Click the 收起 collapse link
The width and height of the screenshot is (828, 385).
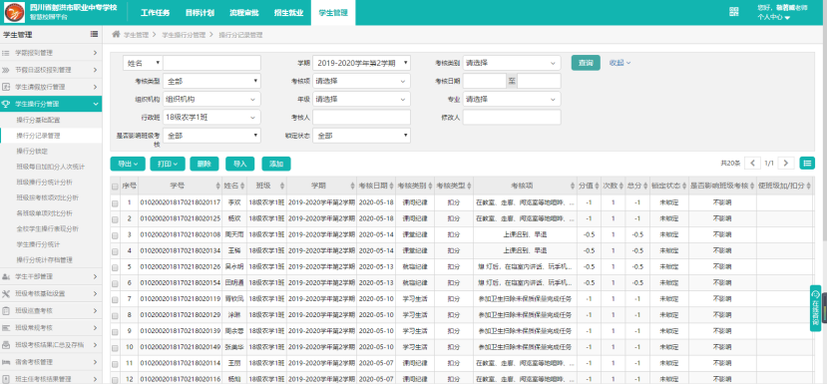(620, 63)
